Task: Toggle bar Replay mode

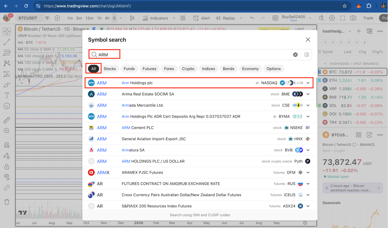Action: click(226, 18)
